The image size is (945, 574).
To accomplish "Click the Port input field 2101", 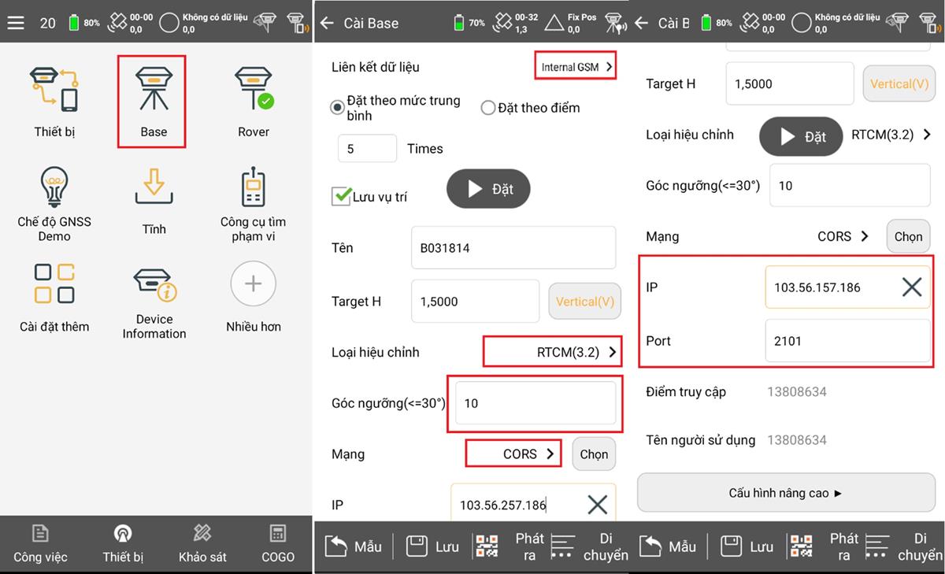I will click(x=847, y=341).
